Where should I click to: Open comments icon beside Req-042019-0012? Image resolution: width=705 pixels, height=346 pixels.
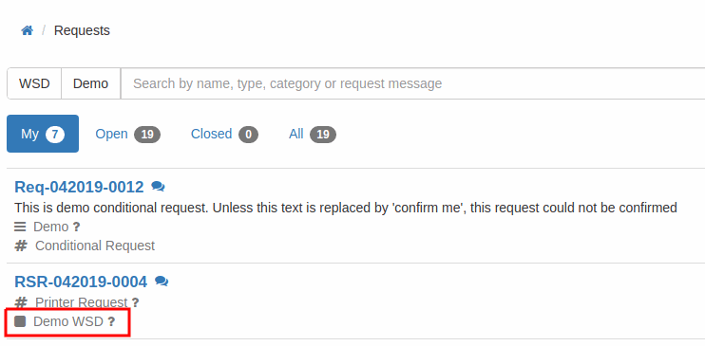pyautogui.click(x=158, y=187)
